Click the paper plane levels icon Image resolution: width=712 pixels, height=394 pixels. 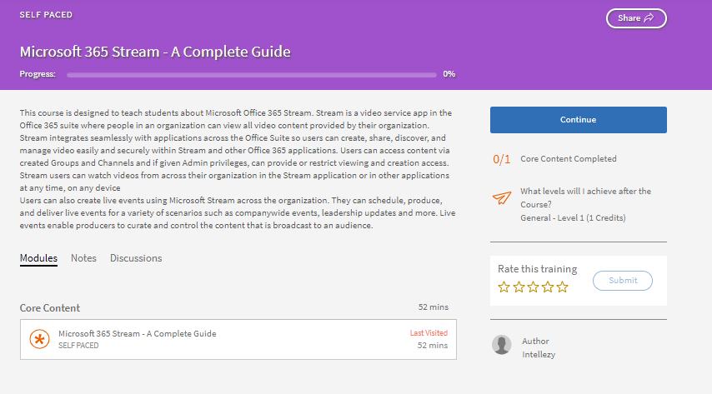tap(501, 197)
